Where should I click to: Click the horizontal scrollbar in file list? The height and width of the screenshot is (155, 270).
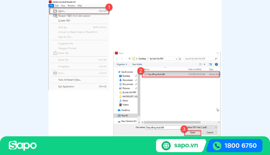tap(172, 122)
